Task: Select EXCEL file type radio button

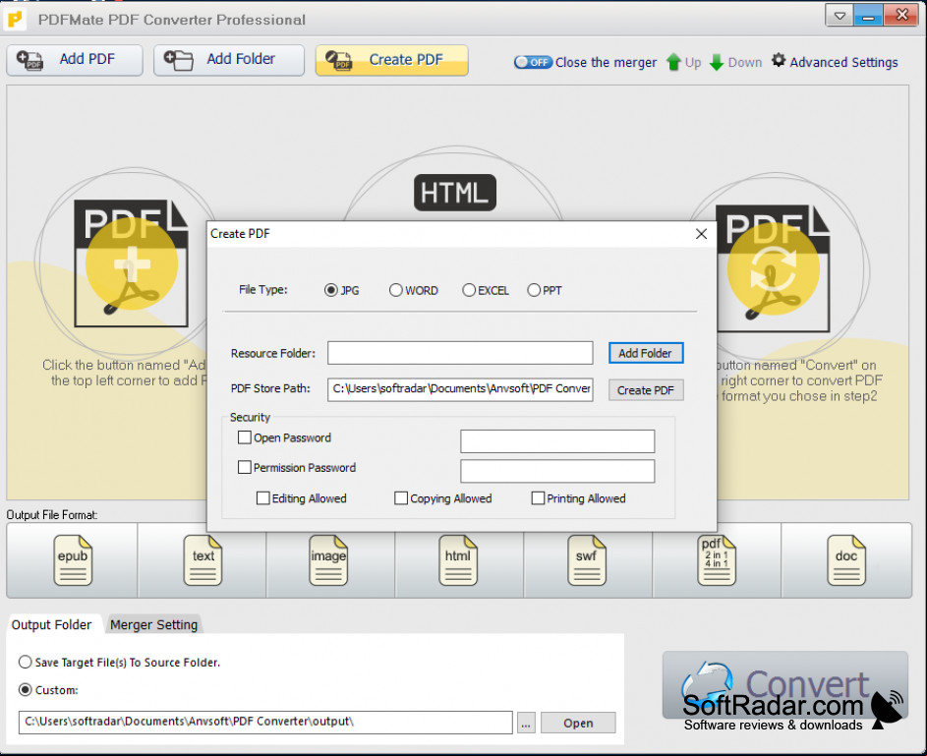Action: (x=469, y=290)
